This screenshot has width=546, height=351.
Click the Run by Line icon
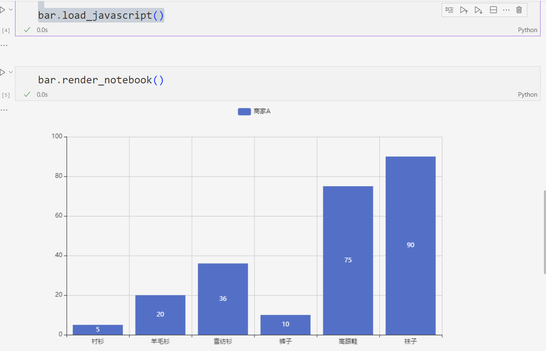click(449, 10)
